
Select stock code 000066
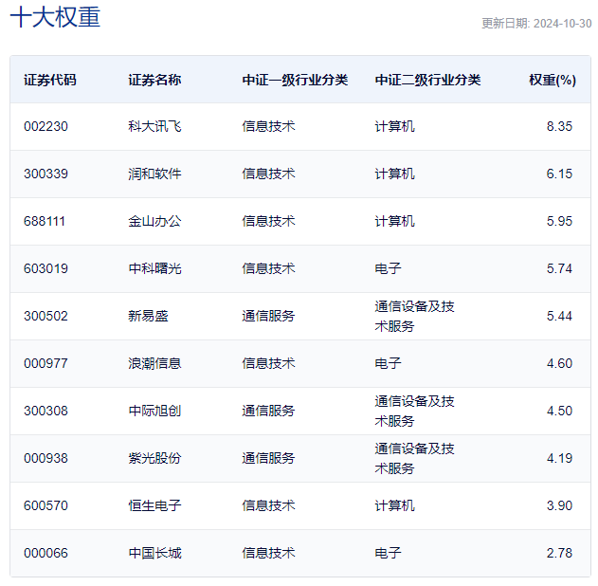[x=45, y=553]
